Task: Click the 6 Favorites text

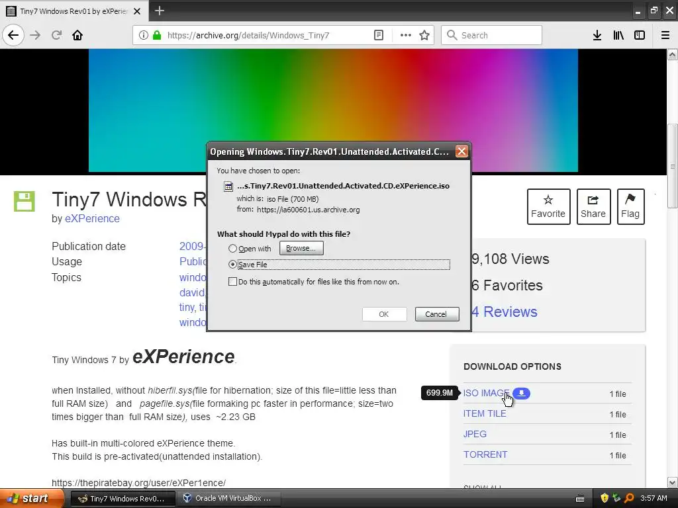Action: (507, 285)
